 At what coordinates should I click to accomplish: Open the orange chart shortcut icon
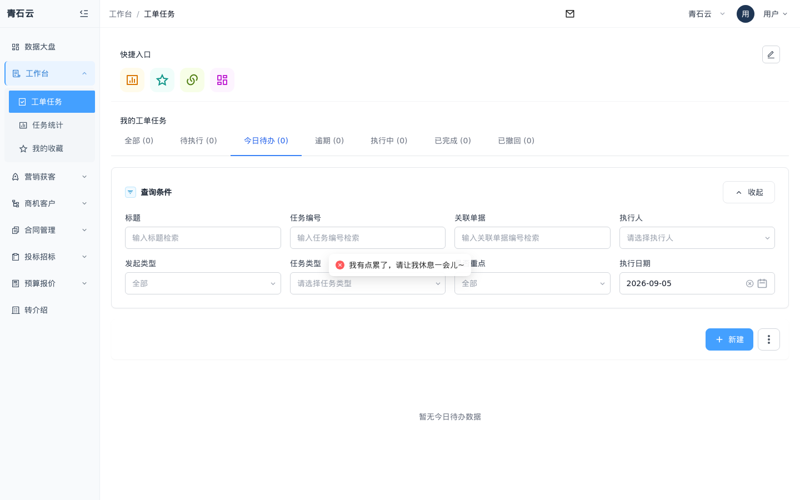[x=132, y=80]
